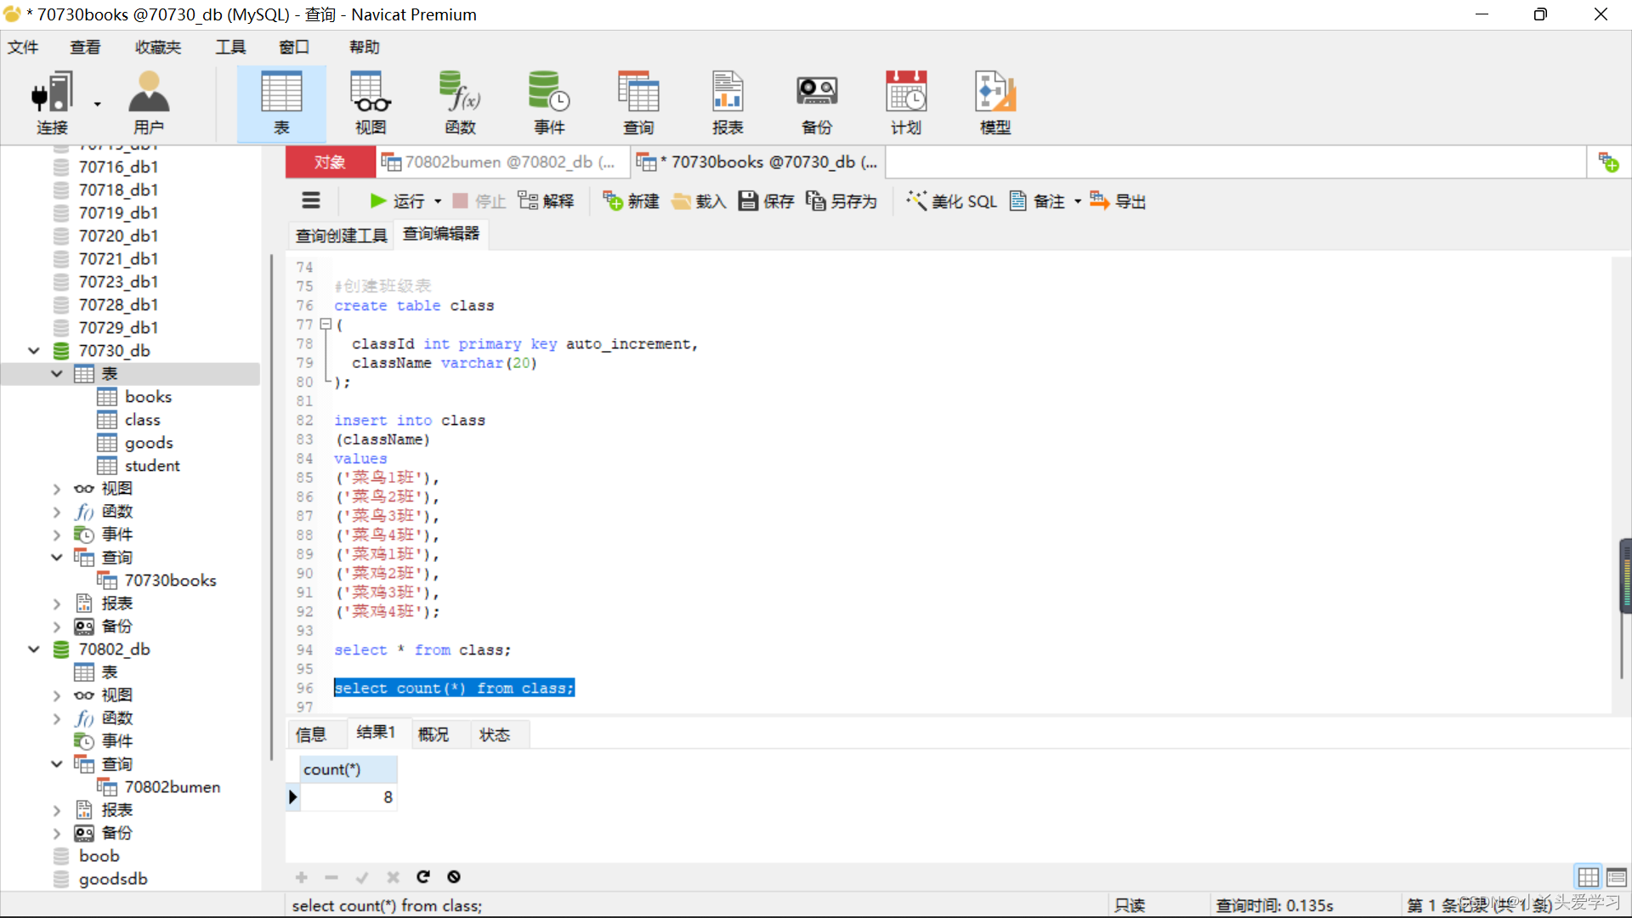Expand 报表 under 70802_db

tap(57, 810)
